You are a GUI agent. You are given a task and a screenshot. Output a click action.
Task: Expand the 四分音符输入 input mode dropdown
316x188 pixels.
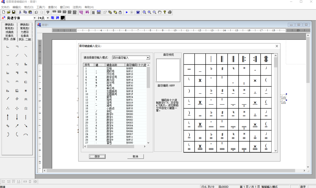(148, 58)
